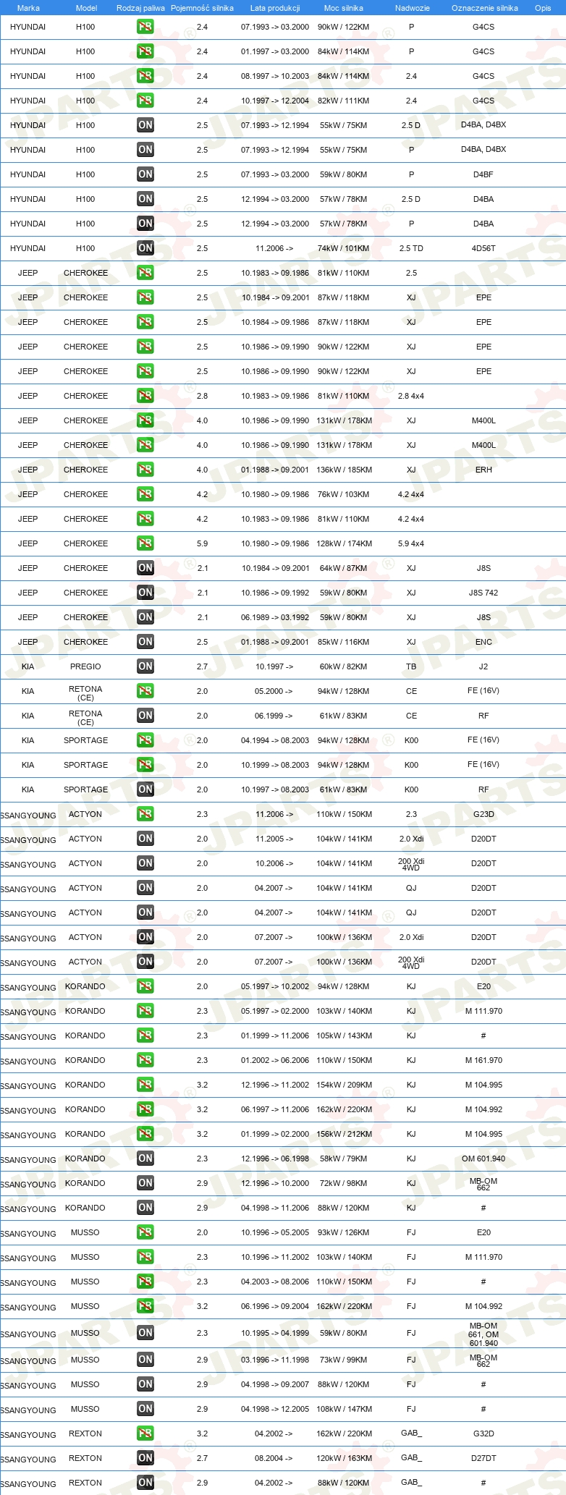Screen dimensions: 566x1495
Task: Click the diesel icon in the Jeep Cherokee ENC row
Action: (x=145, y=642)
